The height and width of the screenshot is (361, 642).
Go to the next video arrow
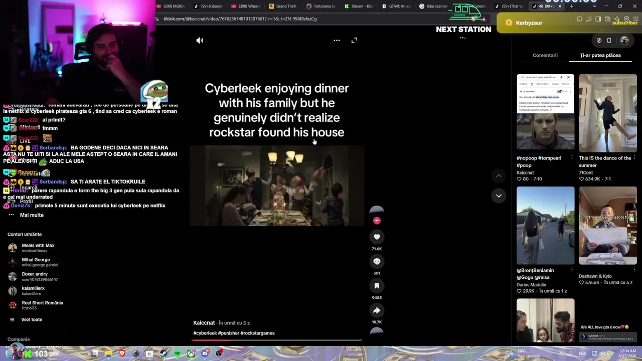click(499, 196)
